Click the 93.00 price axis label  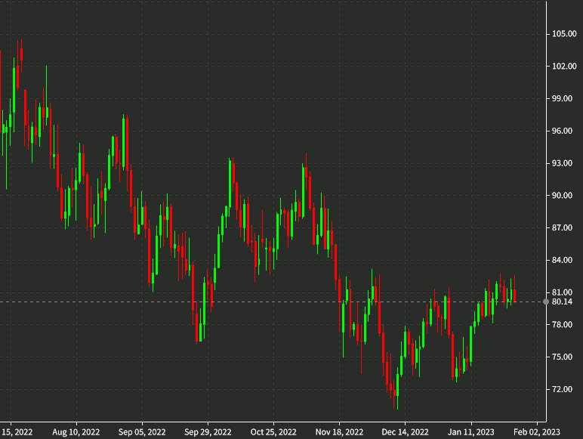562,163
